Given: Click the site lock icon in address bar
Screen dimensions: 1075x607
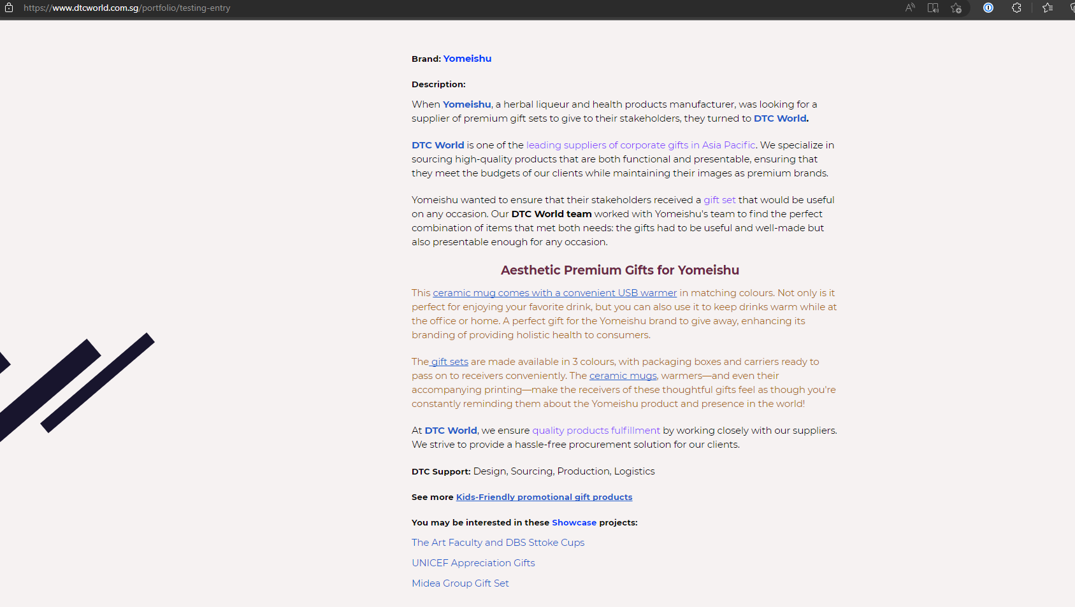Looking at the screenshot, I should click(9, 8).
